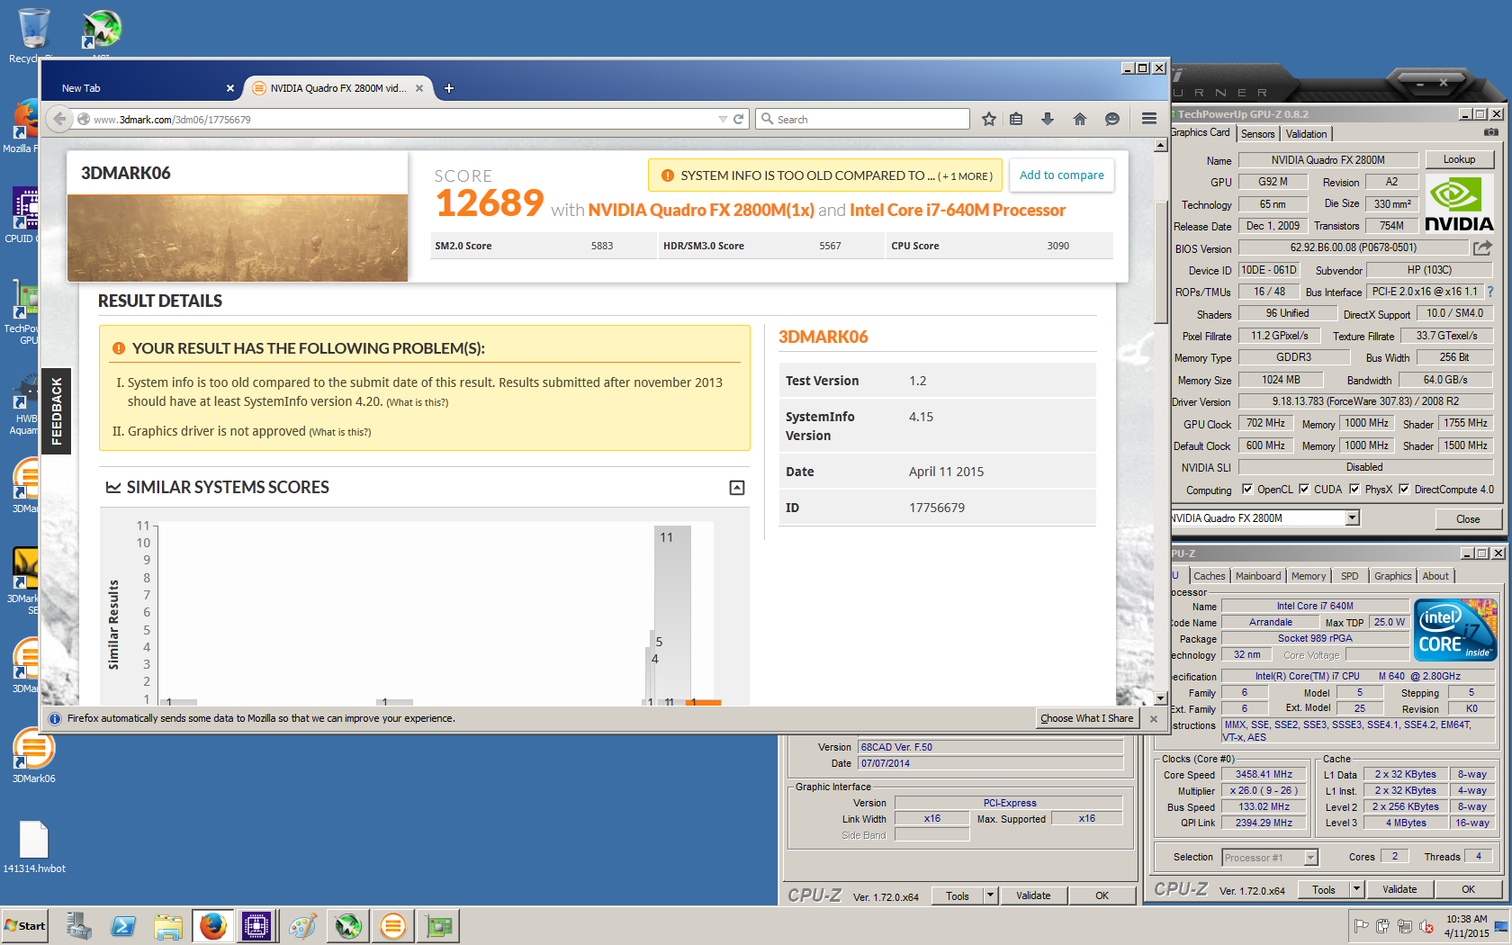
Task: Expand Tools dropdown arrow in back CPU-Z
Action: [990, 895]
